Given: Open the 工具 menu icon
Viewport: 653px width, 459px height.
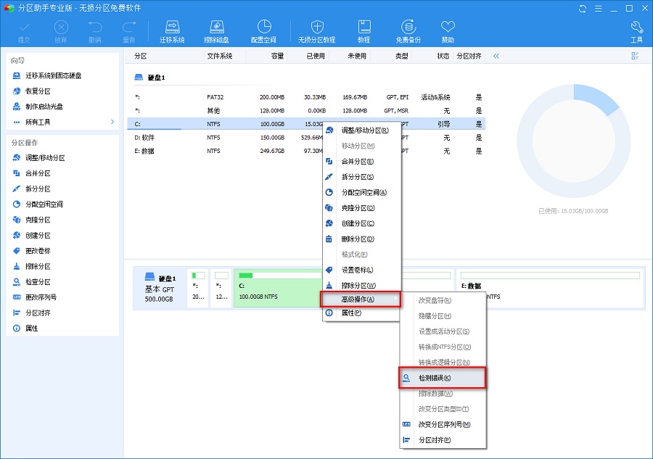Looking at the screenshot, I should click(636, 31).
